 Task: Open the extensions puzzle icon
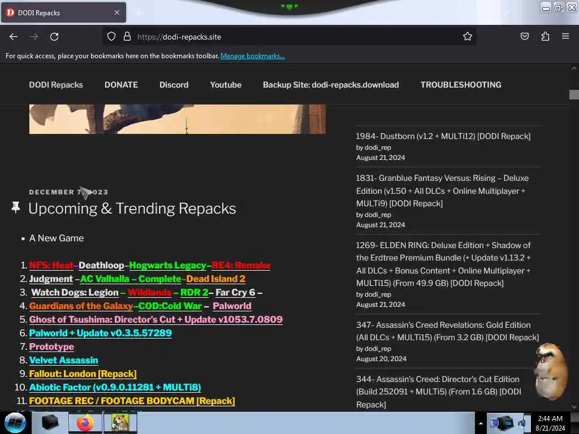pyautogui.click(x=545, y=36)
